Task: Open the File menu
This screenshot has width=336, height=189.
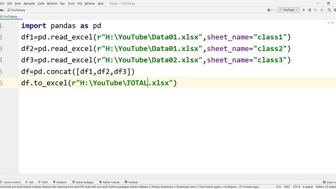Action: click(x=2, y=4)
